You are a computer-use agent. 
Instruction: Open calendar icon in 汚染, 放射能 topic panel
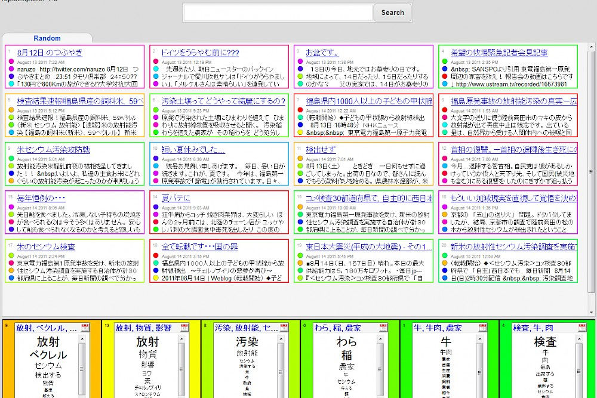click(284, 328)
